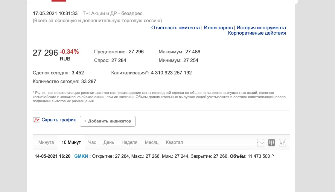335x192 pixels.
Task: Open the Час interval tab
Action: [x=92, y=142]
